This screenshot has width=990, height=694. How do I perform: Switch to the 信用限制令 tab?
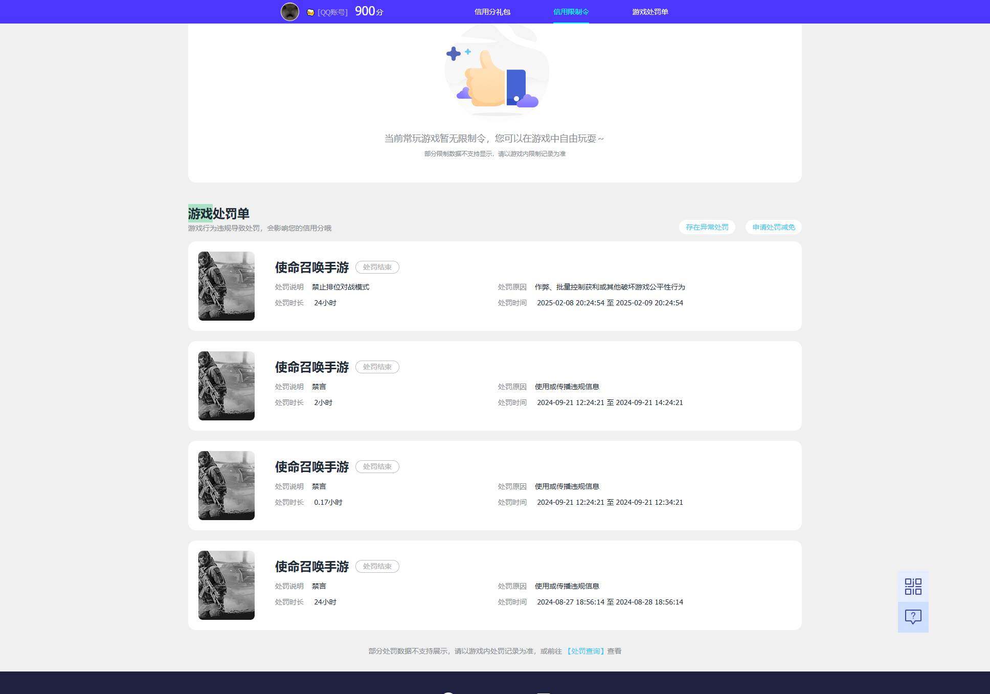(x=571, y=12)
